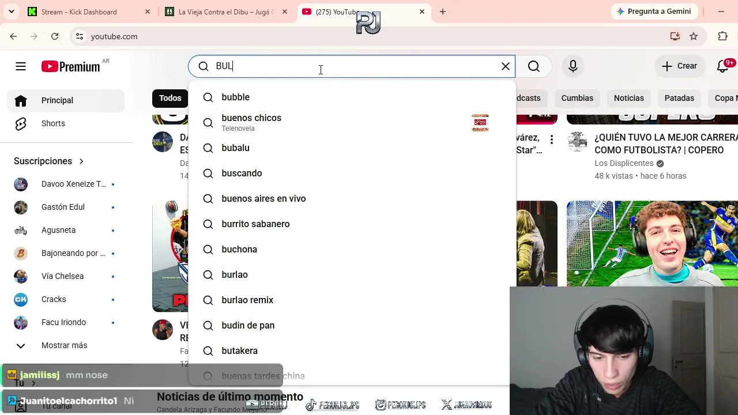Image resolution: width=738 pixels, height=415 pixels.
Task: Select the 'bubble' search suggestion
Action: [x=352, y=97]
